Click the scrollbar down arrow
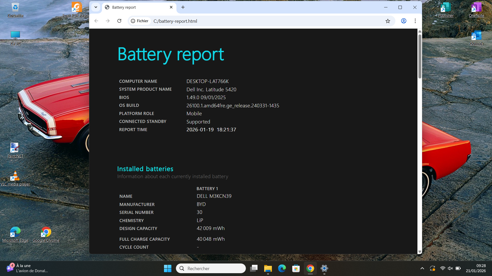492x276 pixels. pyautogui.click(x=420, y=252)
